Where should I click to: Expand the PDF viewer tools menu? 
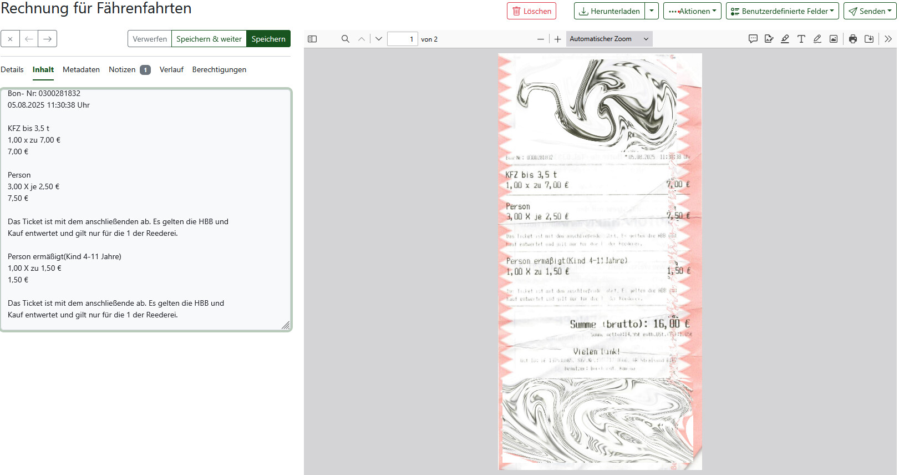[x=888, y=39]
